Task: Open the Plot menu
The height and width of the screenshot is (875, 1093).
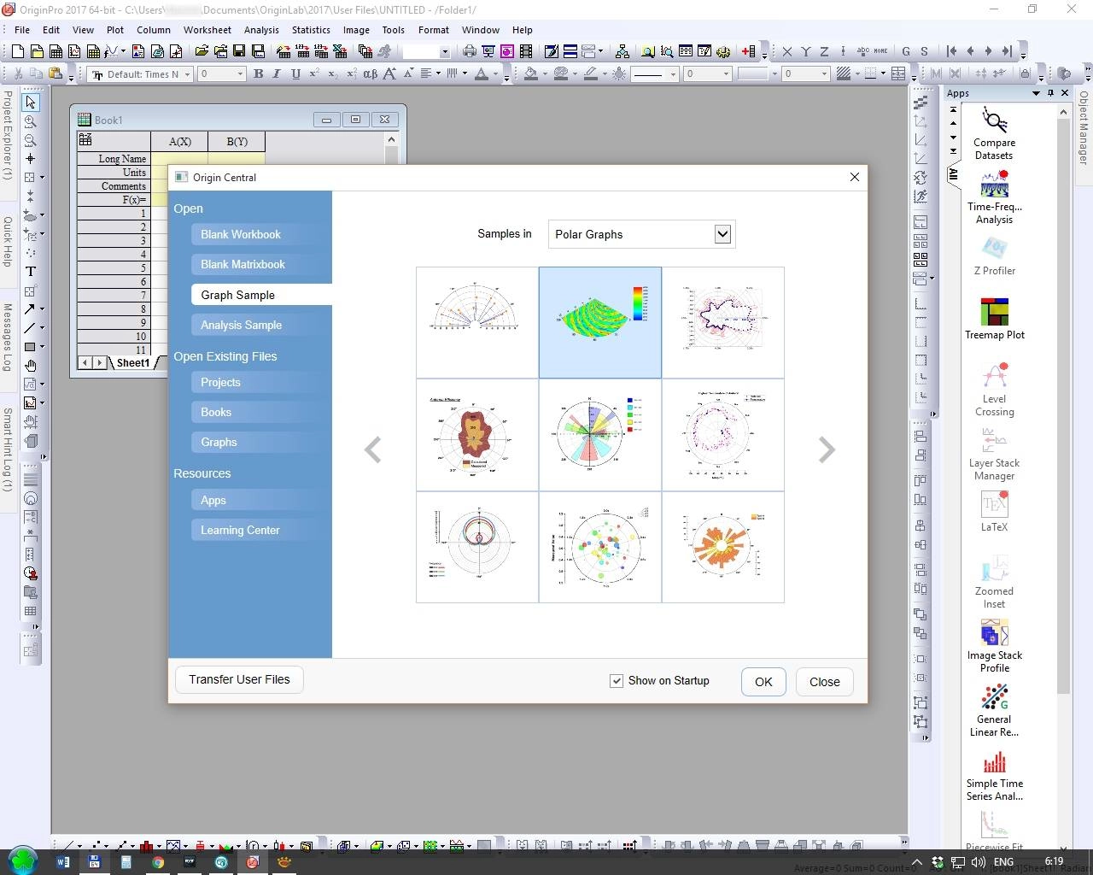Action: coord(115,30)
